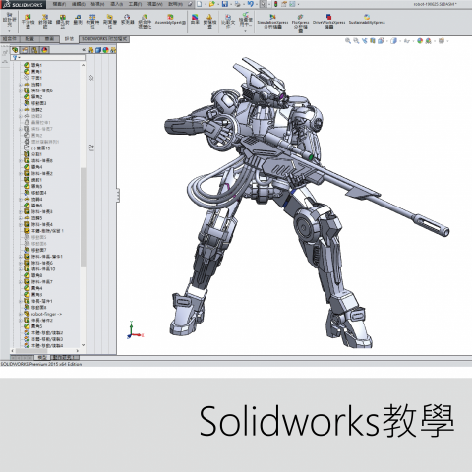Click the 感測器 sensor tool
The height and width of the screenshot is (472, 472).
[x=127, y=19]
